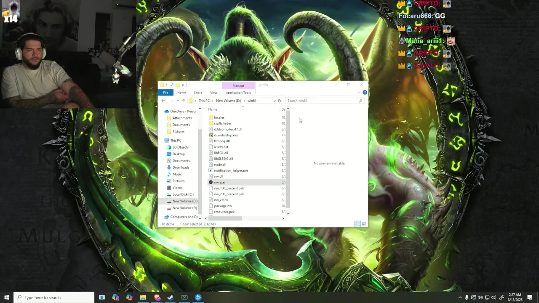Open OneDrive in navigation pane
This screenshot has height=303, width=539.
point(181,111)
